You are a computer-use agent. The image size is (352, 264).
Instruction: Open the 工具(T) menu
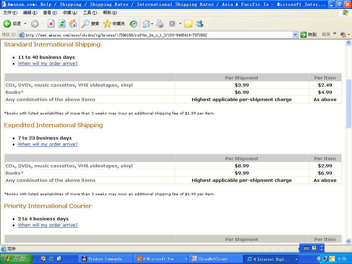(x=90, y=13)
